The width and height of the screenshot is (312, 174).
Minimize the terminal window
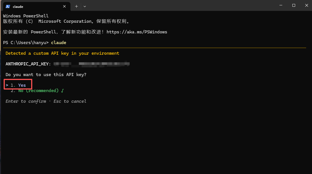(x=281, y=5)
